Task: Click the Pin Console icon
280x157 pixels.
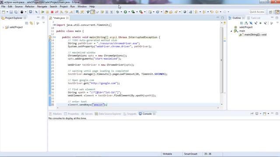Action: (x=252, y=113)
